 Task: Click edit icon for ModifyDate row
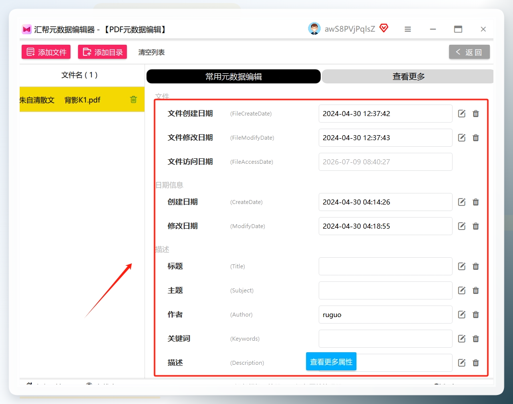tap(462, 226)
